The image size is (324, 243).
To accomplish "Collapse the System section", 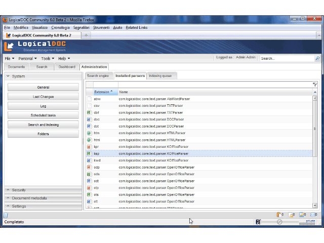I will [43, 76].
